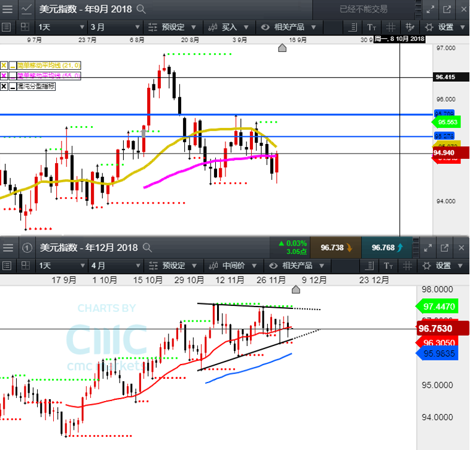Viewport: 470px width, 450px height.
Task: Open 中间价 price type dropdown
Action: pyautogui.click(x=233, y=266)
